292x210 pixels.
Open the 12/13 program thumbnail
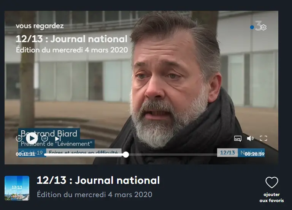tap(17, 188)
